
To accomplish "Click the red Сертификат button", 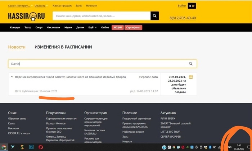I will click(x=133, y=27).
